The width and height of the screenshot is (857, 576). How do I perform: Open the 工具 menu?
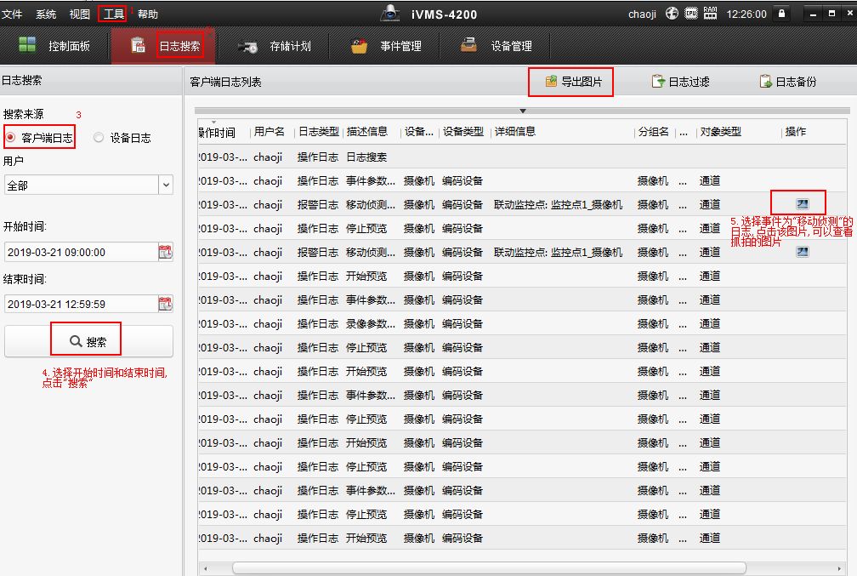(114, 14)
